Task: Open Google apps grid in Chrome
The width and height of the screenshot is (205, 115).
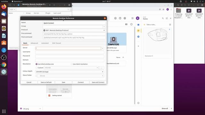Action: click(x=132, y=18)
